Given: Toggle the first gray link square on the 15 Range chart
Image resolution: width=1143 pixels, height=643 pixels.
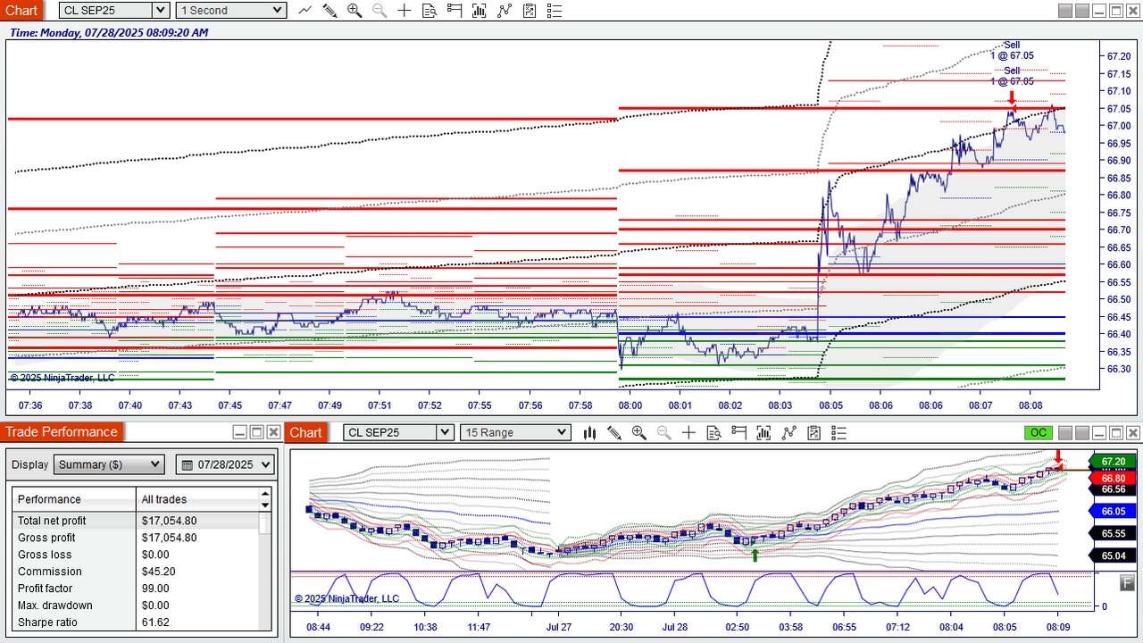Looking at the screenshot, I should (x=1065, y=432).
